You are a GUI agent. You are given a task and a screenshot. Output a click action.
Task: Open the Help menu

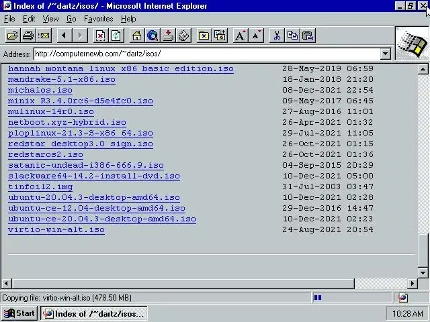coord(128,19)
